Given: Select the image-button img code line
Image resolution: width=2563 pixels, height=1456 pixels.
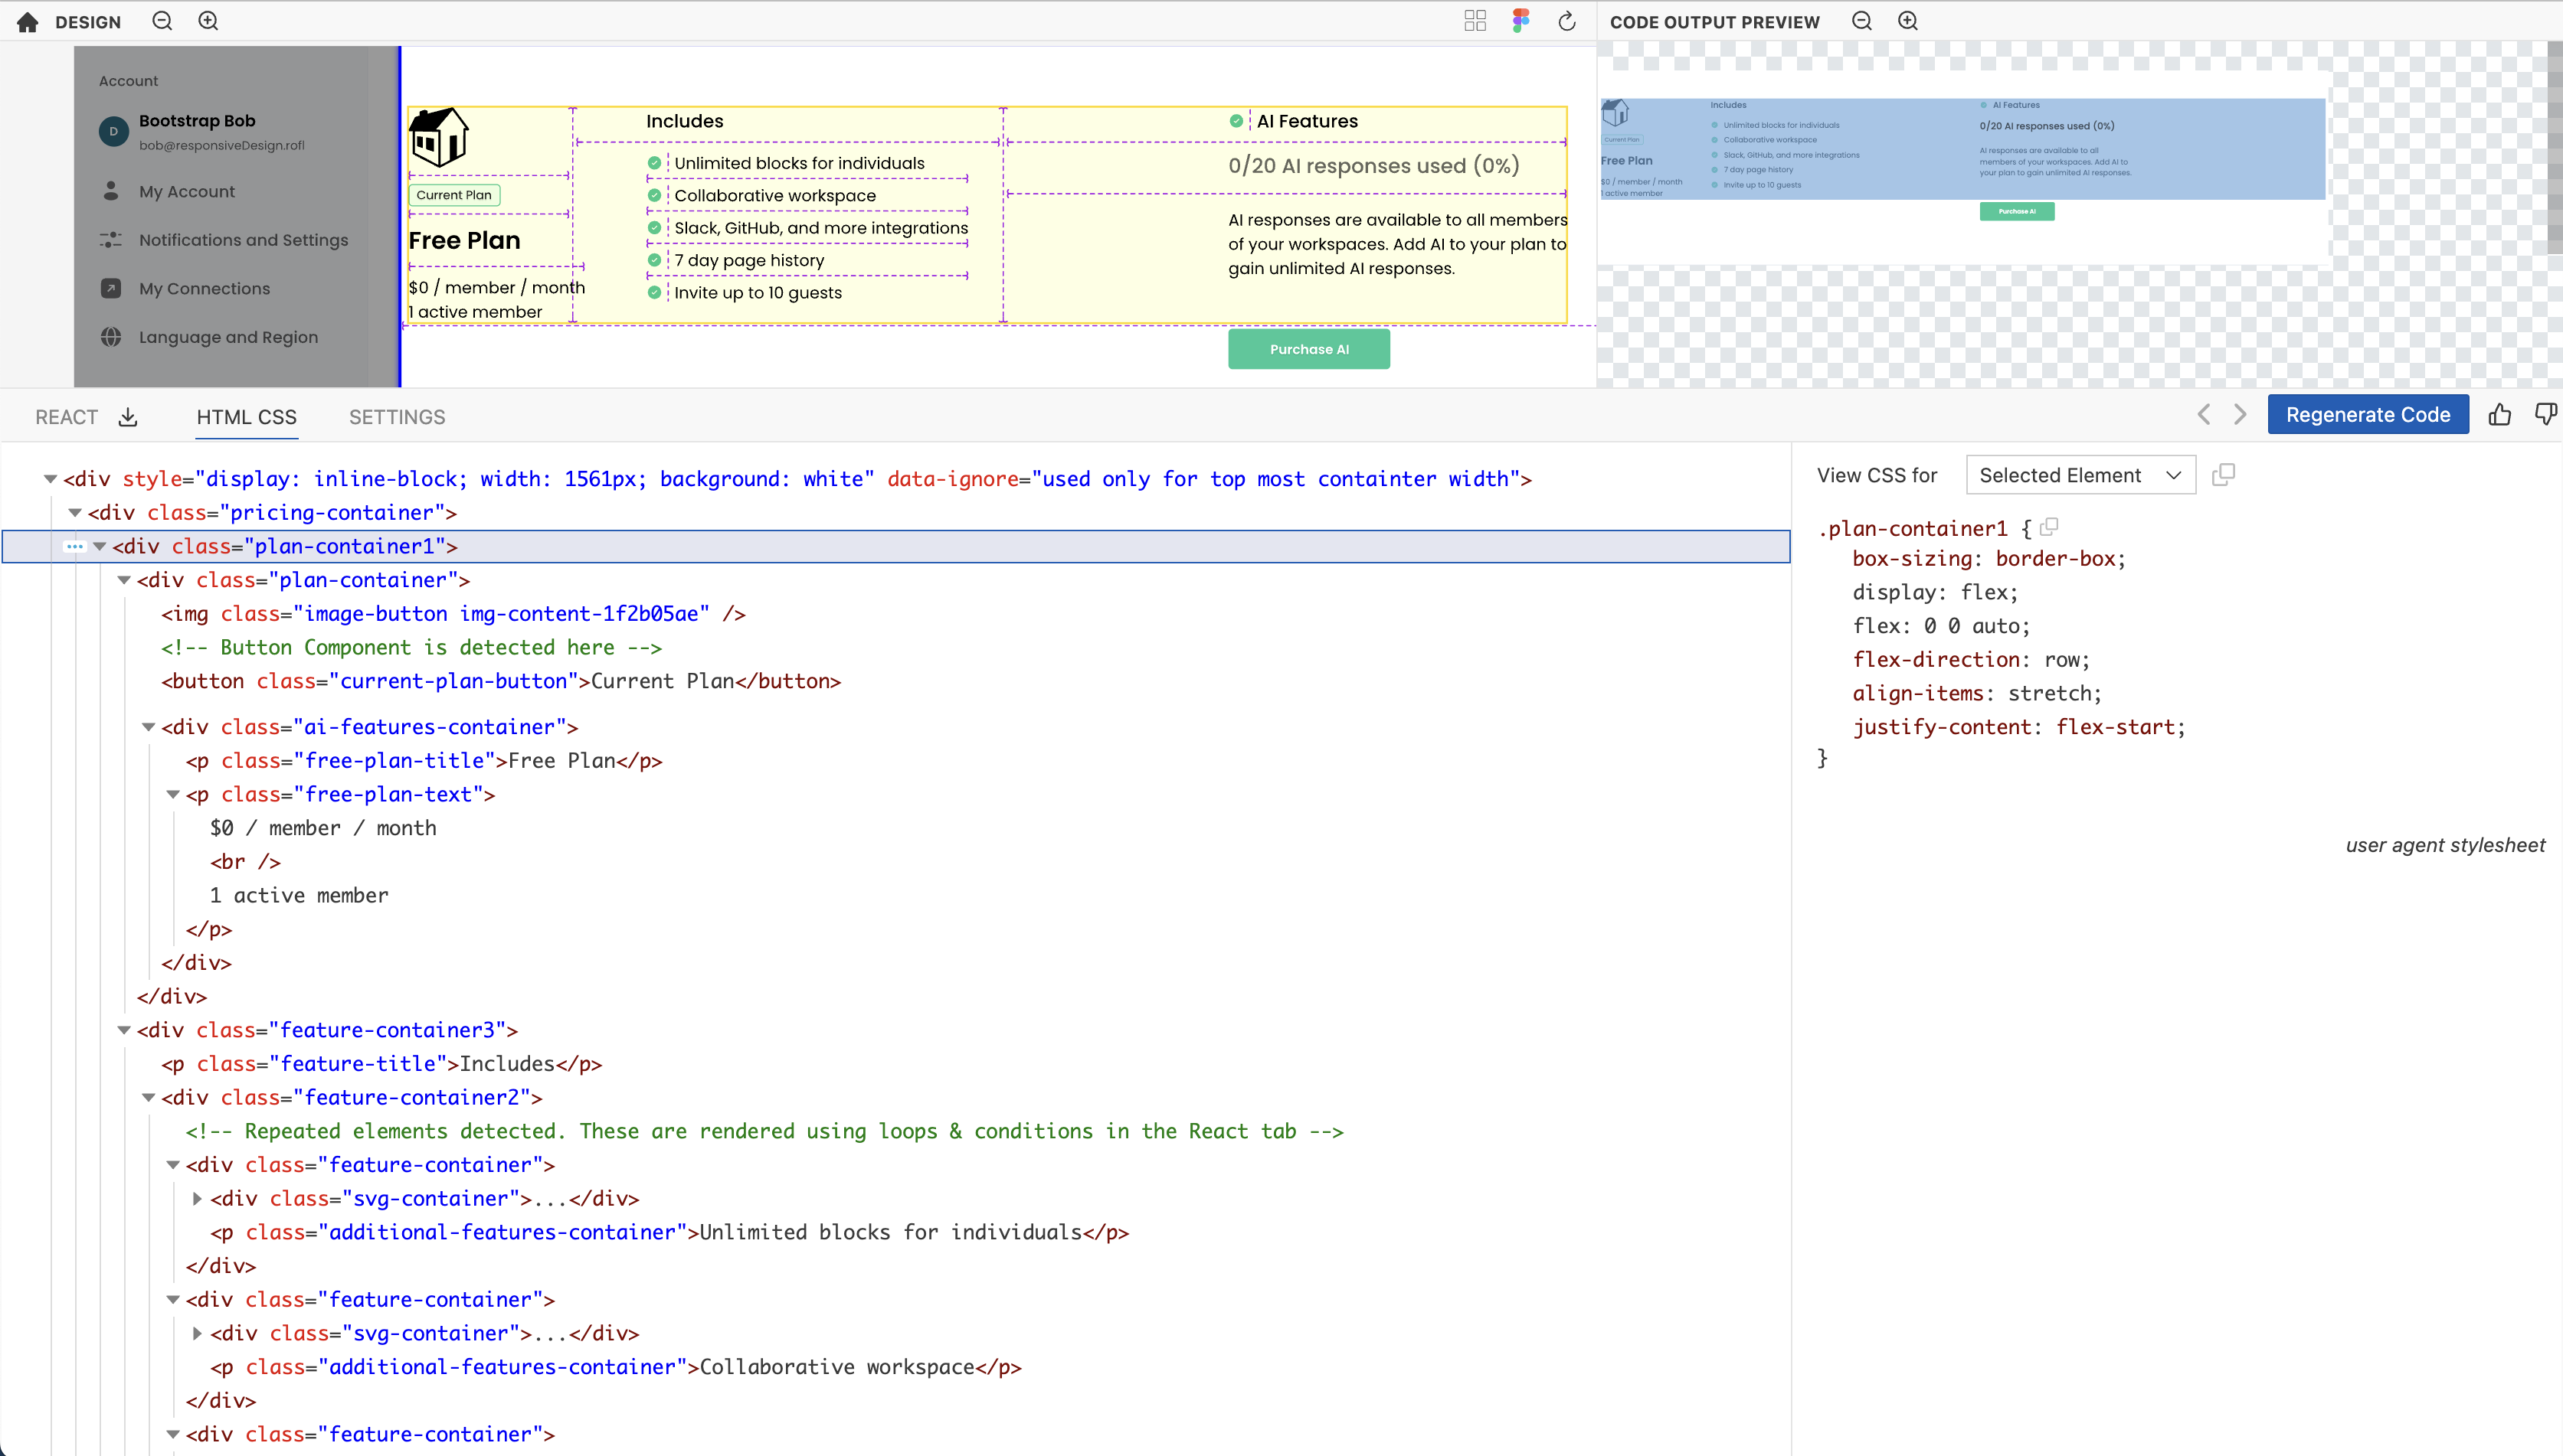Looking at the screenshot, I should [453, 614].
